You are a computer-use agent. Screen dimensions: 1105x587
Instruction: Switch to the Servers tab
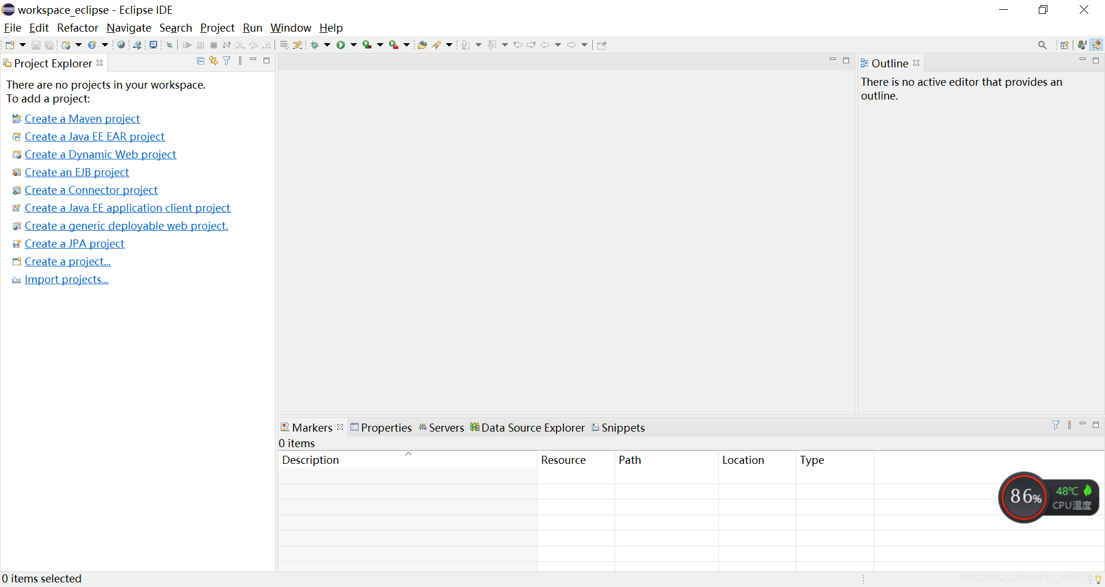pos(441,428)
